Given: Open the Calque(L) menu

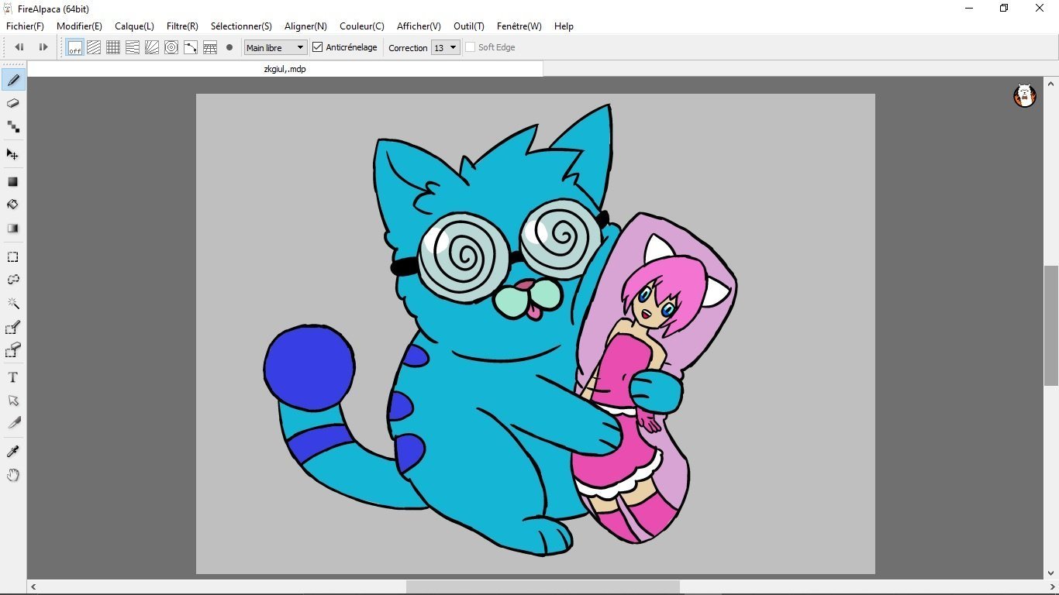Looking at the screenshot, I should [x=134, y=26].
